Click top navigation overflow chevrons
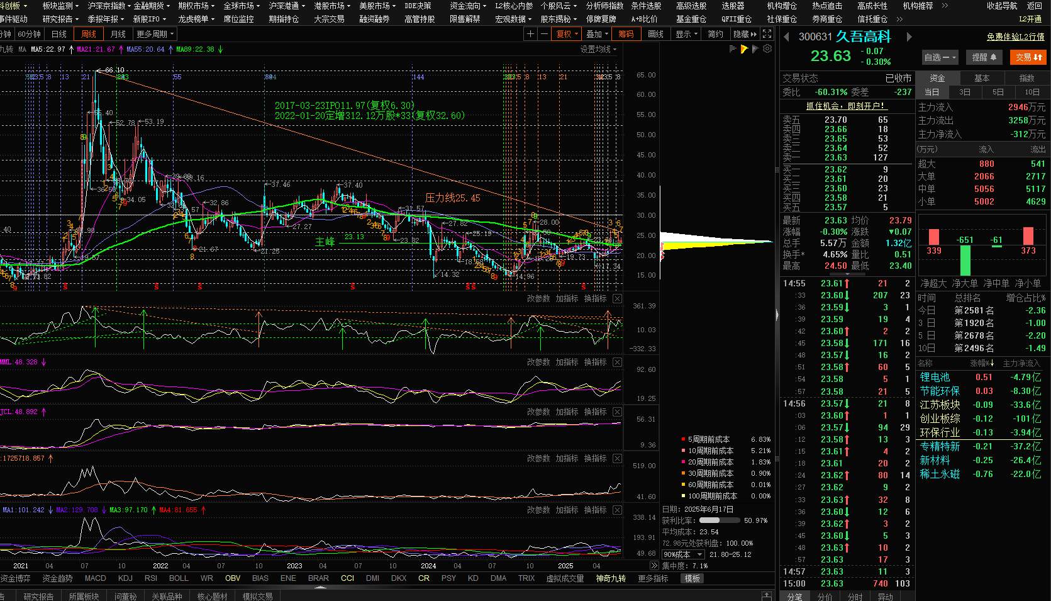The width and height of the screenshot is (1051, 601). [945, 6]
